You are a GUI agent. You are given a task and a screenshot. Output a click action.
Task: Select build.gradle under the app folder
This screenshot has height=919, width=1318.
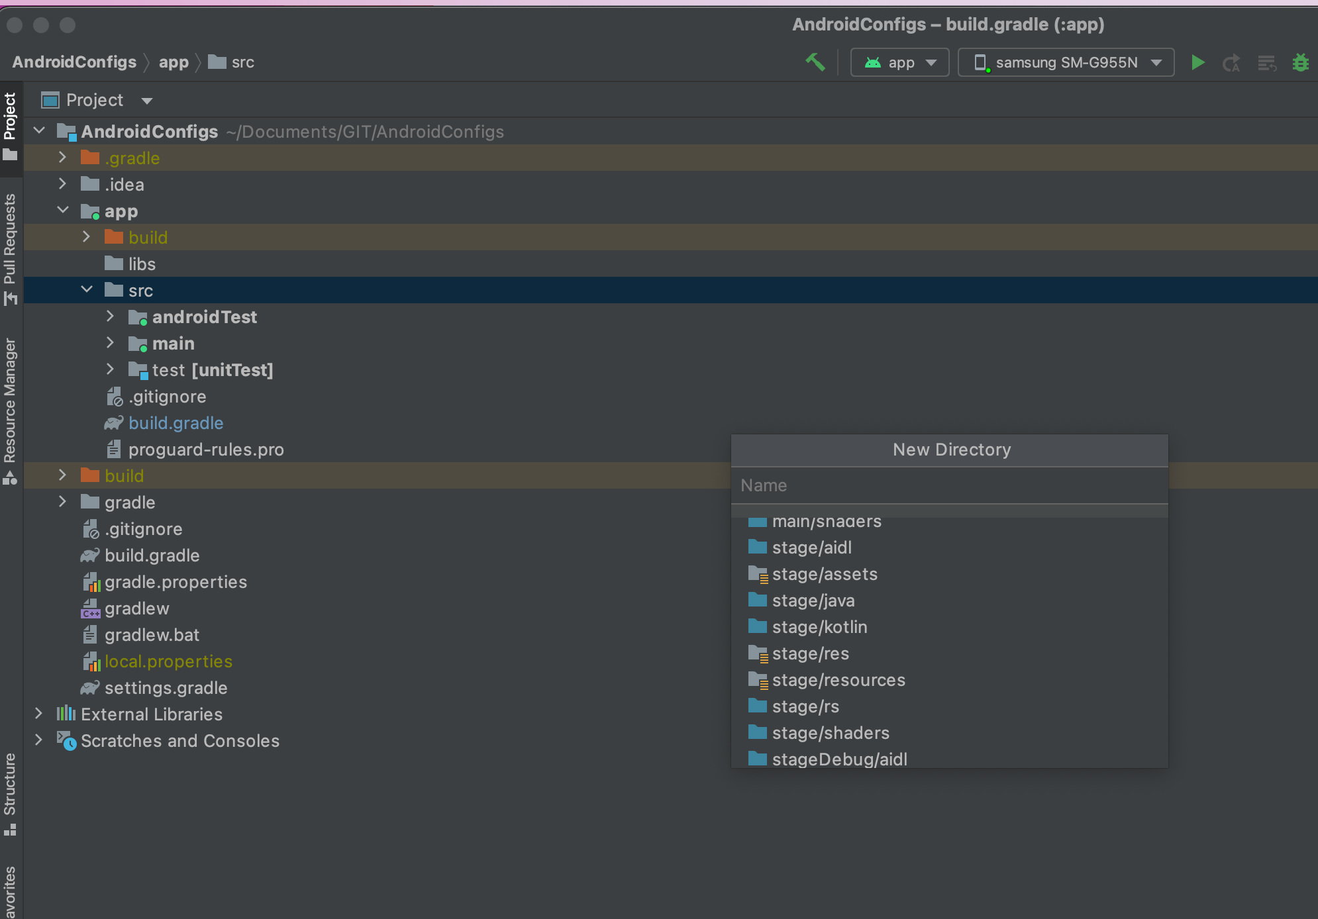coord(176,422)
